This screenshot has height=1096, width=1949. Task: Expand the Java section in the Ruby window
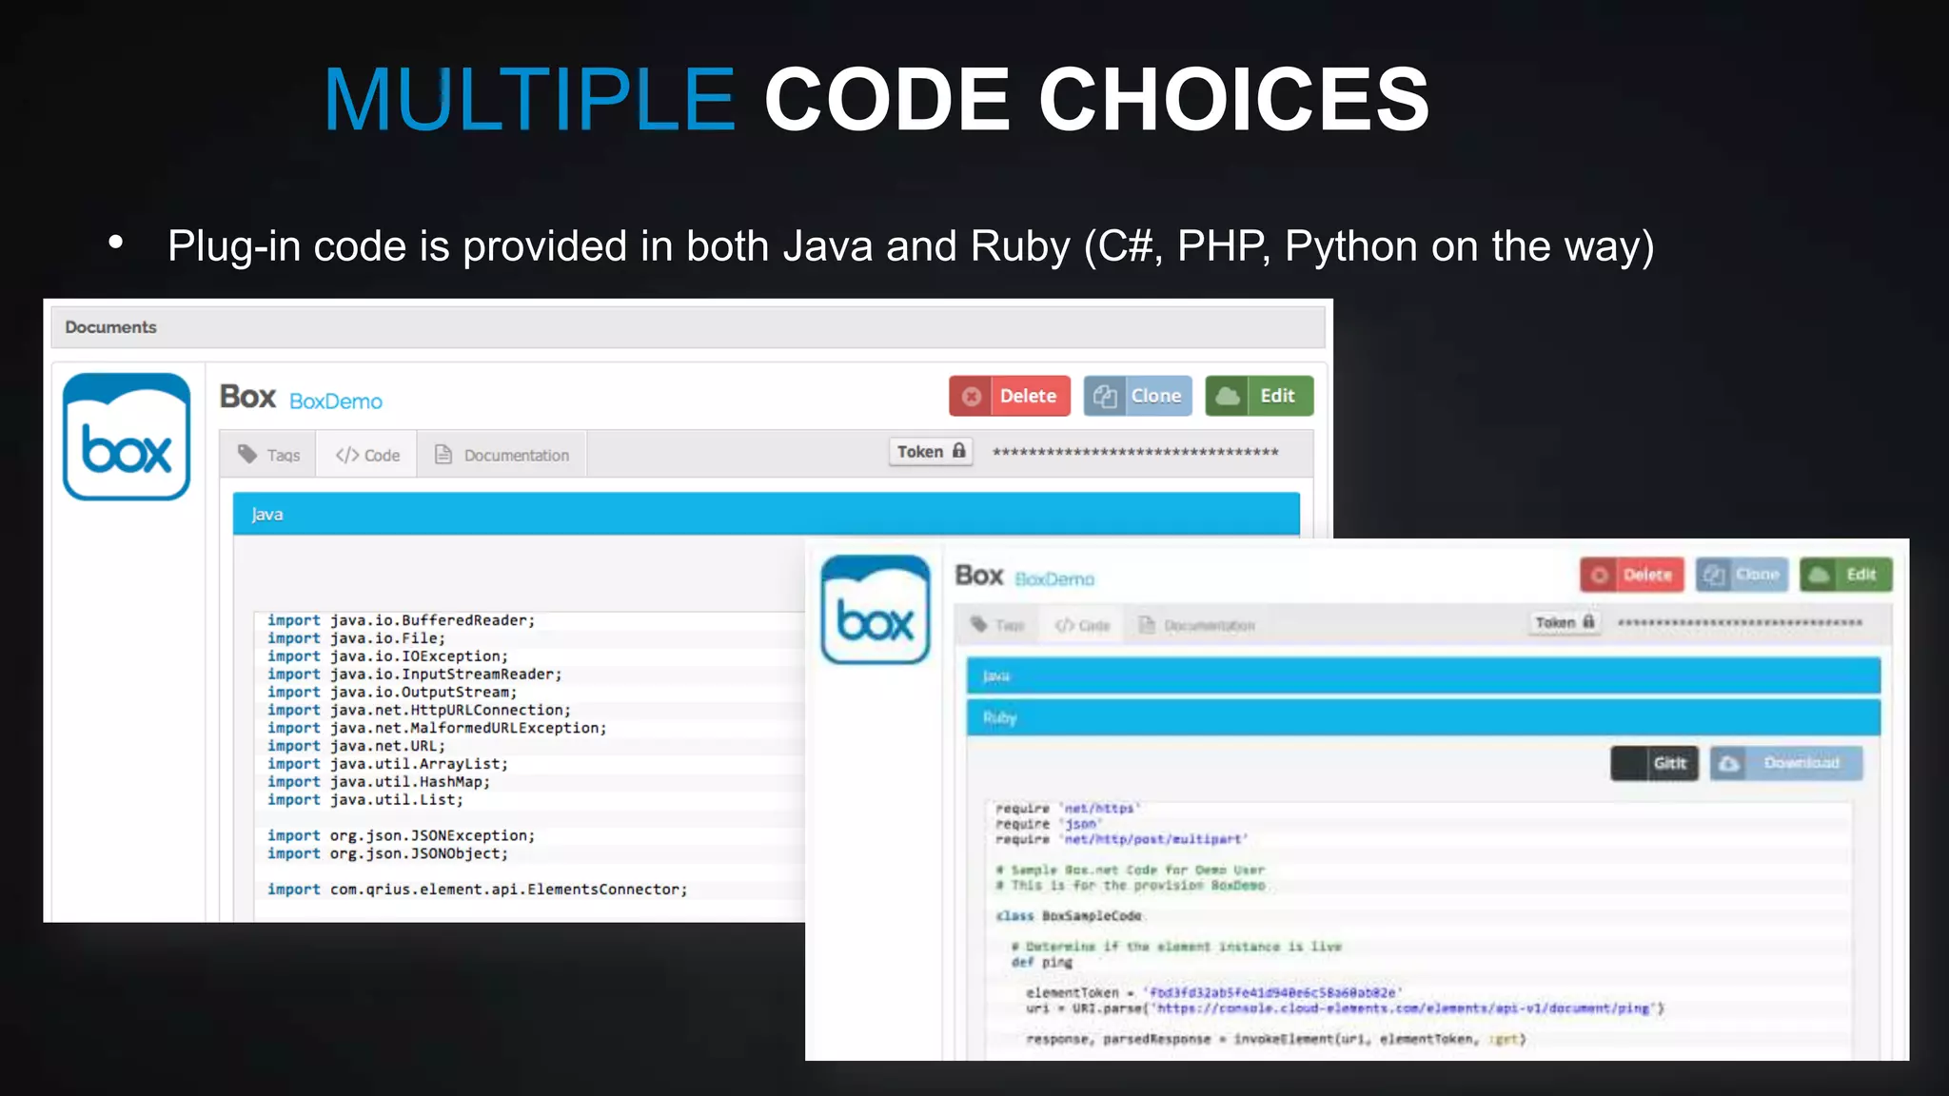point(1424,675)
